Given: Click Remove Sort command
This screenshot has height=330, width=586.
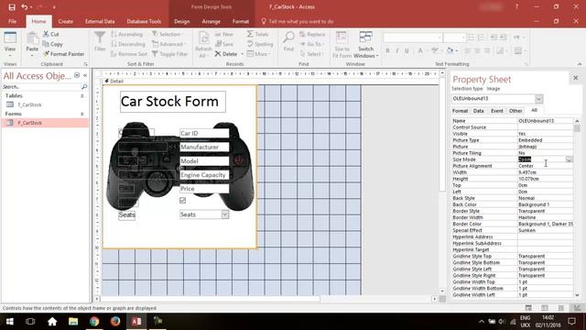Looking at the screenshot, I should tap(129, 54).
